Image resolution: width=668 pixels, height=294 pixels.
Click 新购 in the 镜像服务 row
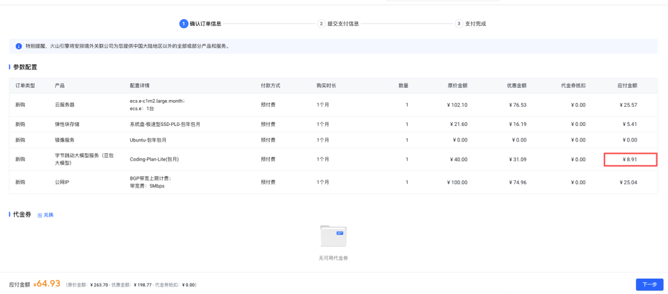pos(20,140)
